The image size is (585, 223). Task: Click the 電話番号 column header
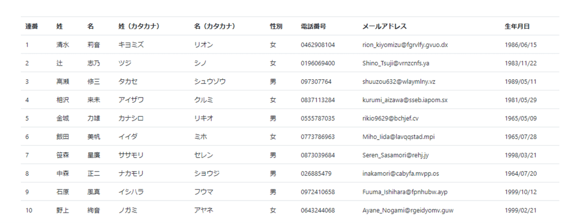[313, 26]
